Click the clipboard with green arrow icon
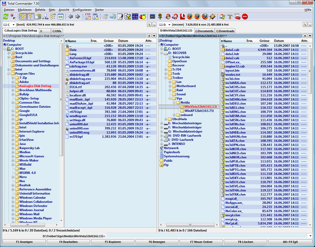The height and width of the screenshot is (247, 315). pos(38,16)
